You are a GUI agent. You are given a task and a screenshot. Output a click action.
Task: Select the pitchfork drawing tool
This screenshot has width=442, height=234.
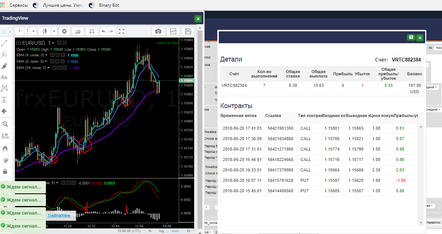coord(4,54)
